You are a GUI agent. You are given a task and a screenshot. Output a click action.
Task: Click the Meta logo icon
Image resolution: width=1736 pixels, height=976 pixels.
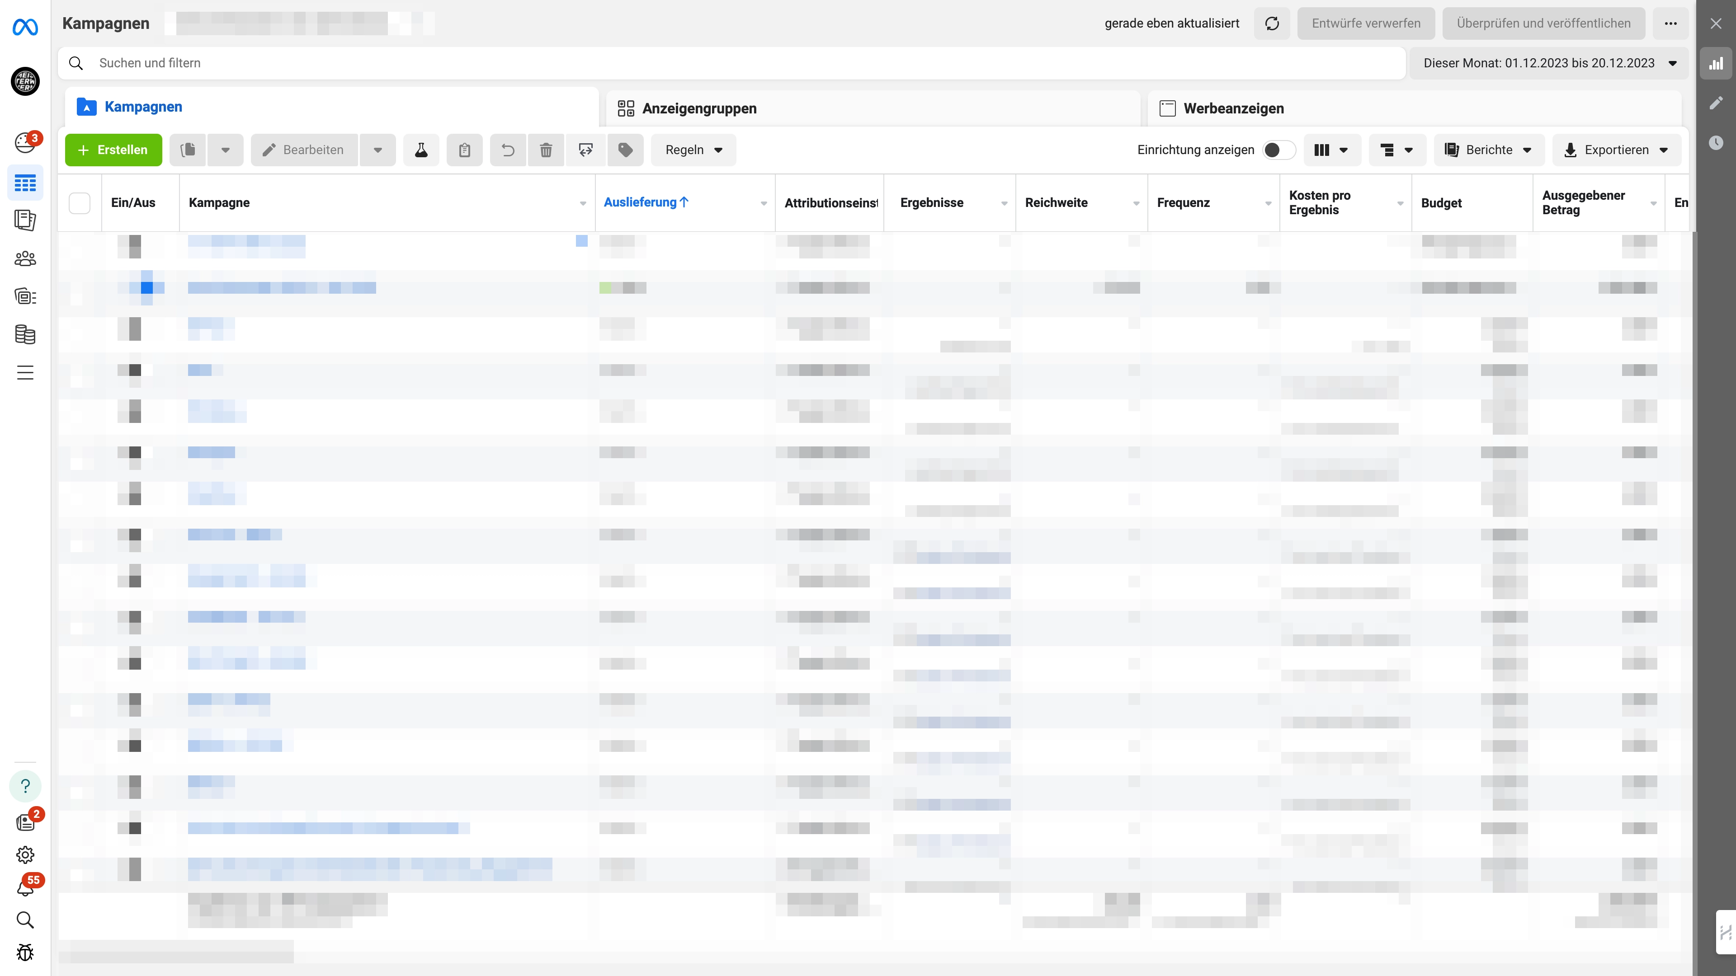click(25, 27)
